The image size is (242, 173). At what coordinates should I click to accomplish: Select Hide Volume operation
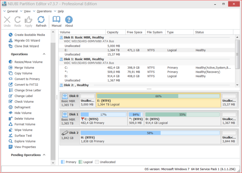[x=20, y=113]
